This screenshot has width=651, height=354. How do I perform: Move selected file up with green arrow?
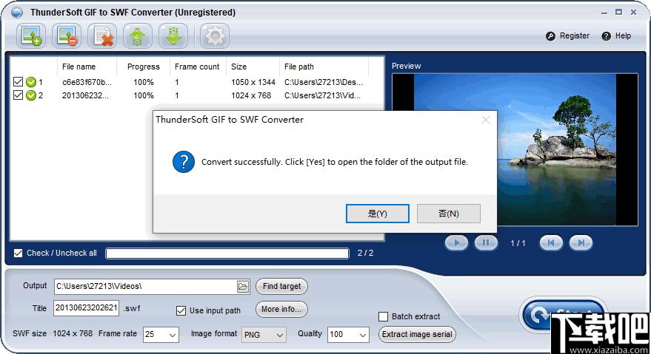(138, 36)
